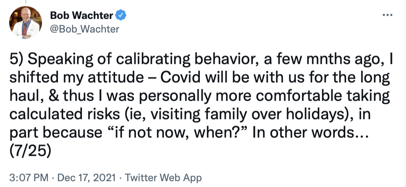Viewport: 406px width, 187px height.
Task: Select the Dec 17, 2021 date
Action: (x=85, y=177)
